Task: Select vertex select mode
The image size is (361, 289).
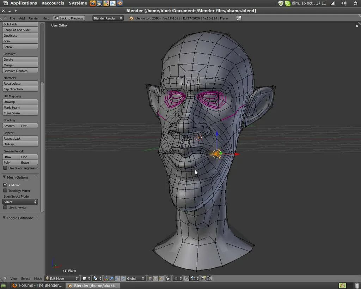Action: click(x=150, y=278)
